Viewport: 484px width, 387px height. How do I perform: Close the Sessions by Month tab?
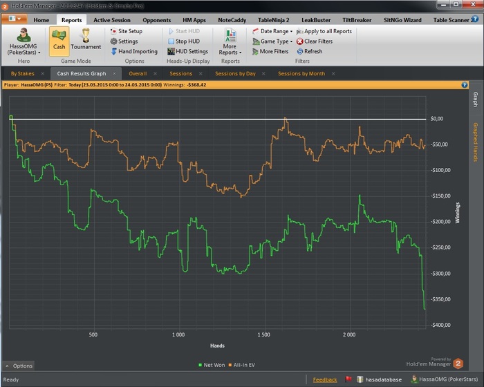pyautogui.click(x=333, y=74)
